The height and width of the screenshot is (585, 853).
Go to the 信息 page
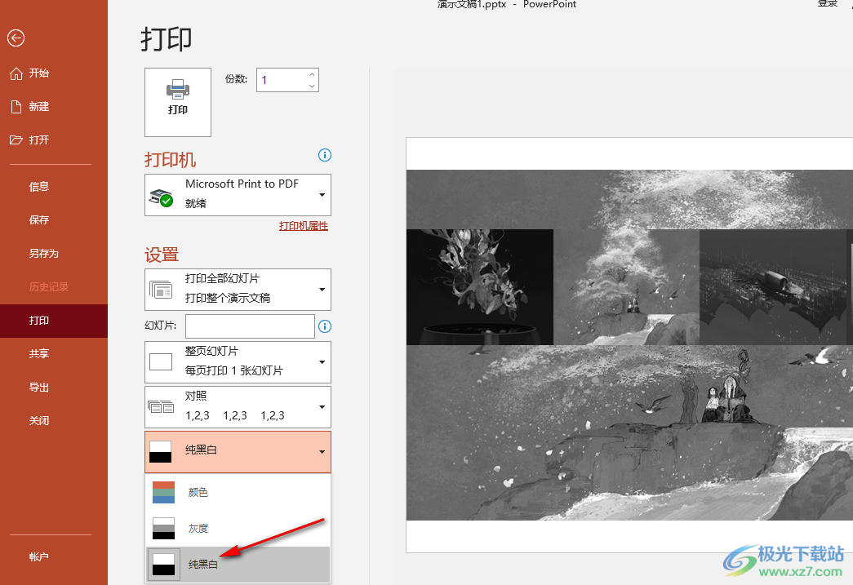pos(54,187)
